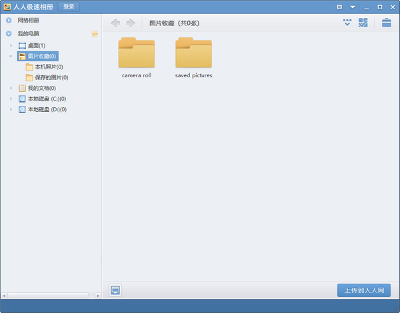Expand the 本地磁盘 (C:) tree node
This screenshot has height=313, width=400.
11,99
